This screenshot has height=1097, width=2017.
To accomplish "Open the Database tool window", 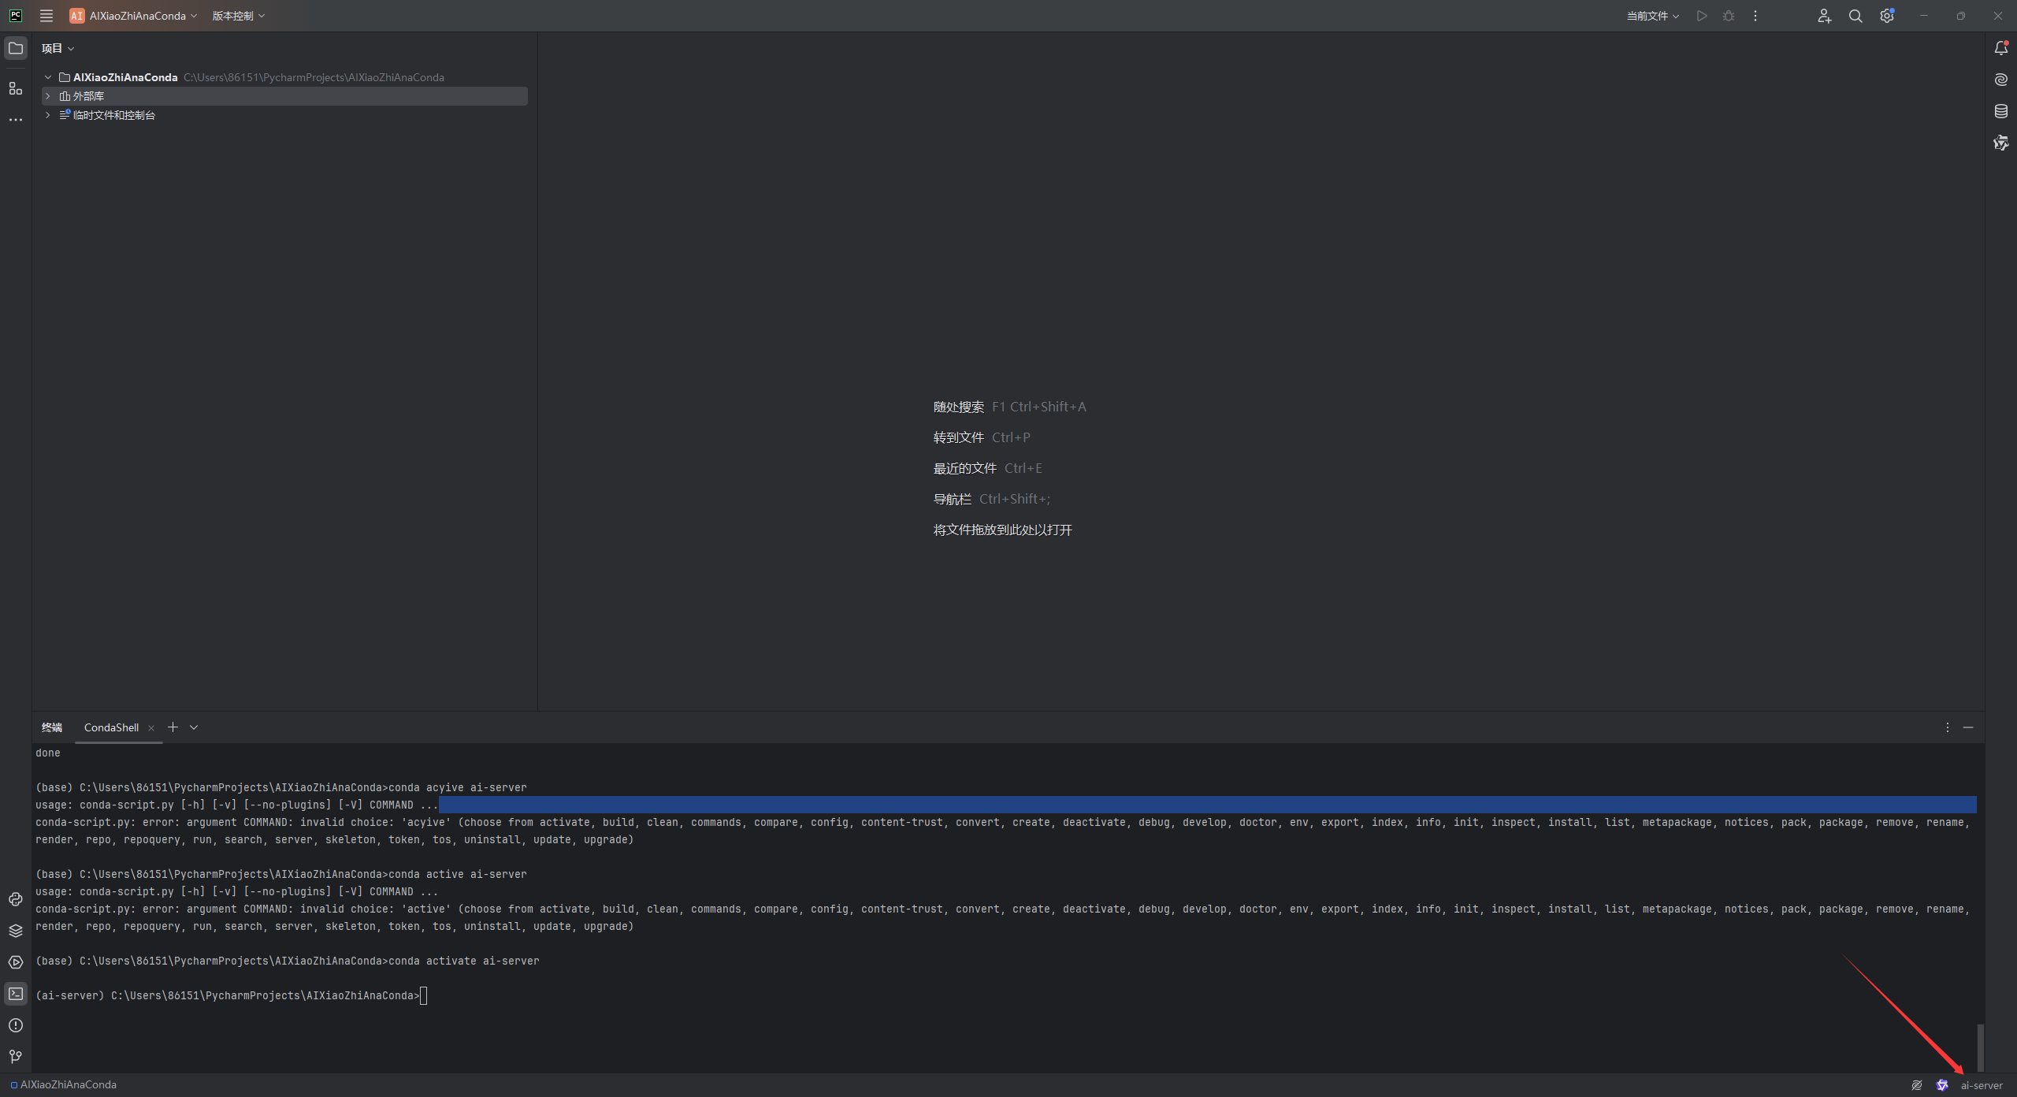I will 2000,111.
